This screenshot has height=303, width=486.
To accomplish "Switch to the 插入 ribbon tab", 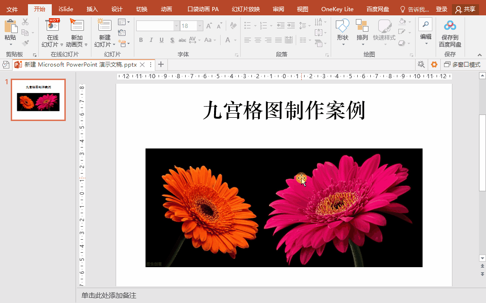I will coord(92,9).
